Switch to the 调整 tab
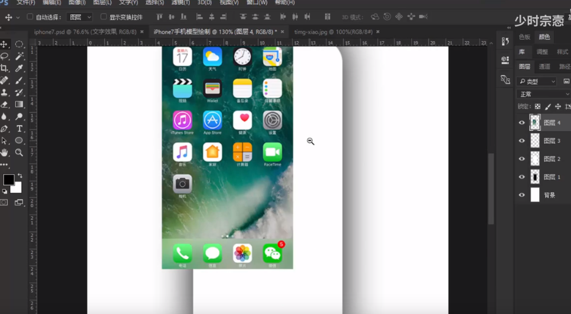The height and width of the screenshot is (314, 571). click(542, 52)
